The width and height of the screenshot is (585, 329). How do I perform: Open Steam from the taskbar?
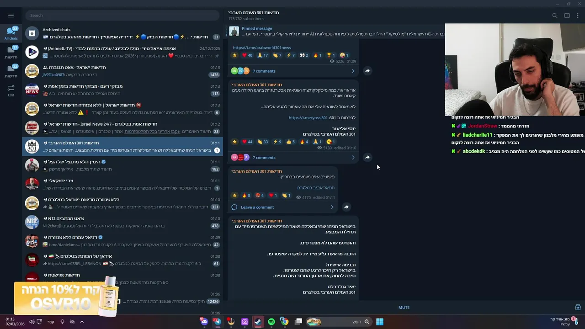[x=258, y=322]
